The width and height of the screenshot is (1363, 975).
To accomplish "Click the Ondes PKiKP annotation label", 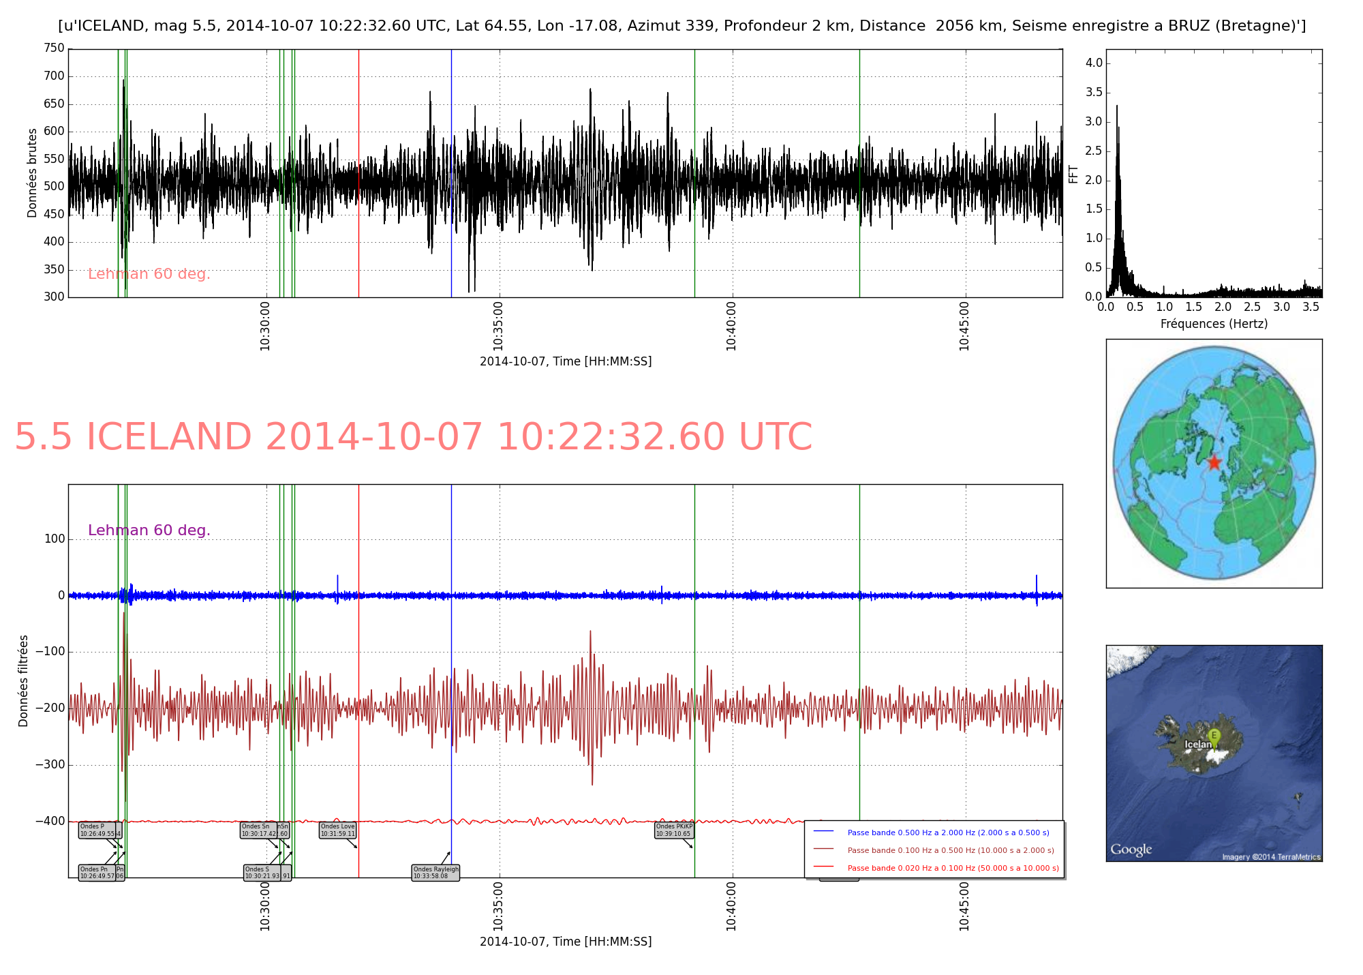I will pyautogui.click(x=674, y=830).
